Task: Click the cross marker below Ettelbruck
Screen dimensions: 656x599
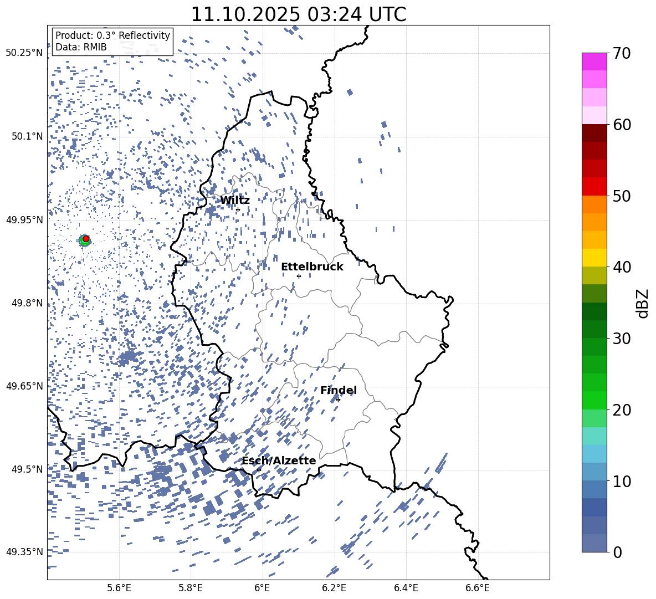Action: pyautogui.click(x=299, y=276)
